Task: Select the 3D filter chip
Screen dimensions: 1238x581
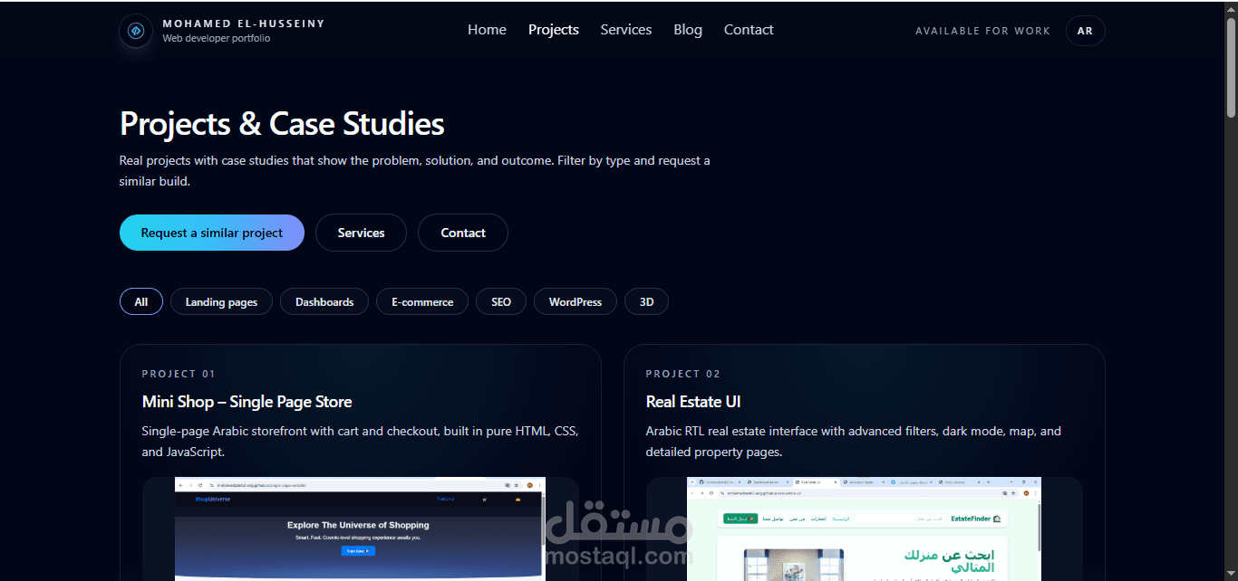Action: [646, 301]
